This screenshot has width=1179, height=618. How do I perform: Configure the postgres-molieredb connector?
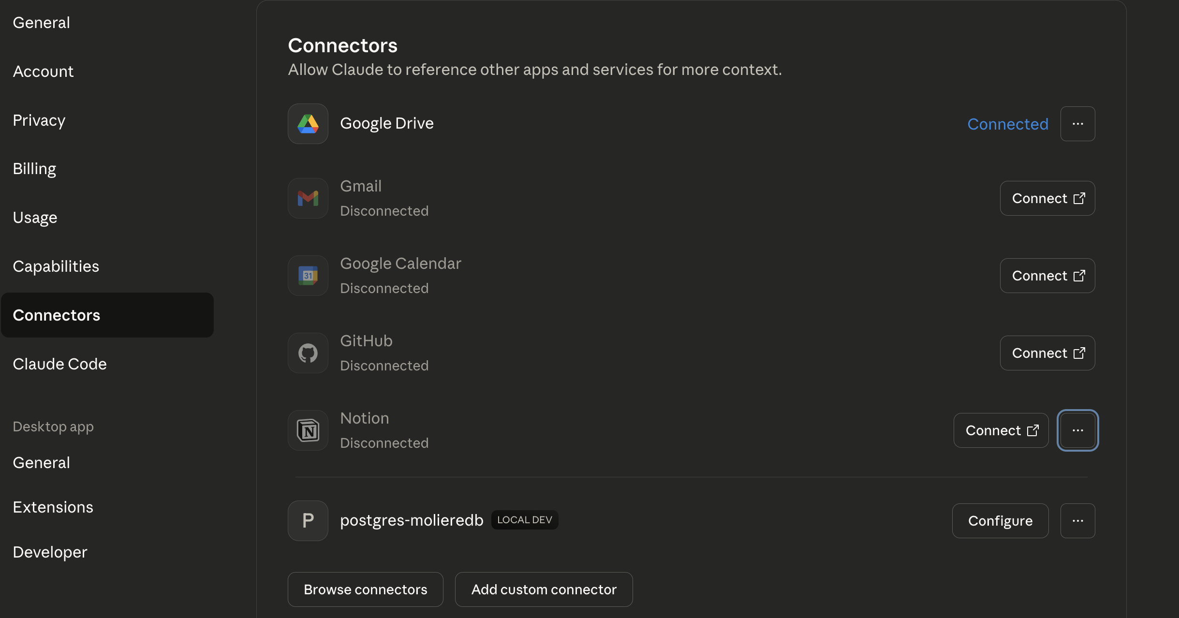click(1000, 521)
